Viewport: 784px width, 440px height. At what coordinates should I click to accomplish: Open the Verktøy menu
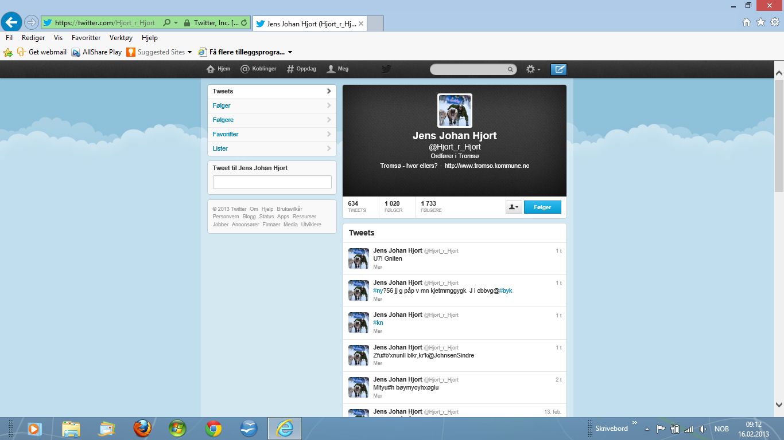point(121,38)
